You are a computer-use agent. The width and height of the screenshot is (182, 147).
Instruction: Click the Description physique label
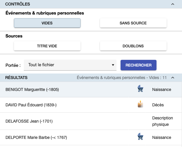[x=163, y=121]
